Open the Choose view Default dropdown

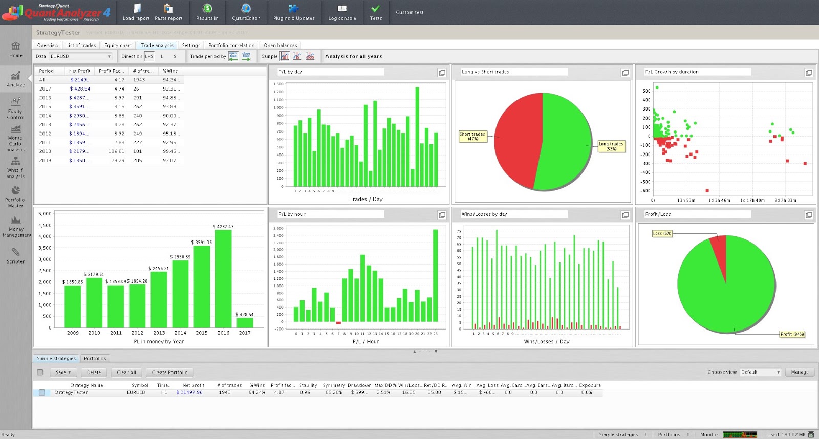[x=760, y=372]
